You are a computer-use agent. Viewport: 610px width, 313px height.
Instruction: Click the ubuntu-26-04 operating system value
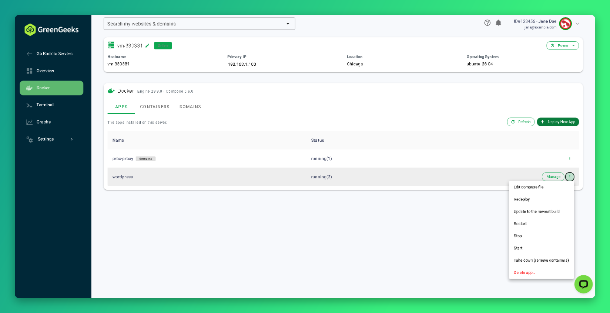tap(480, 64)
